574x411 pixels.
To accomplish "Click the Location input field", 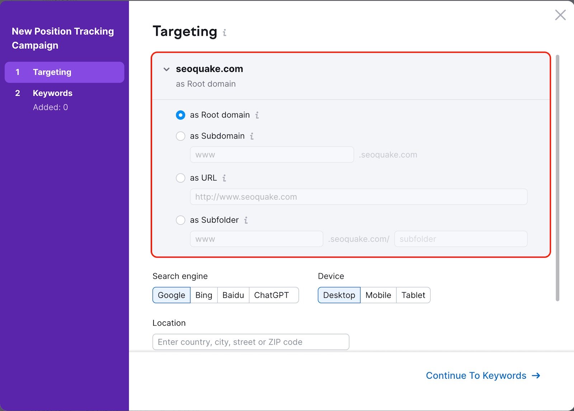I will coord(251,342).
